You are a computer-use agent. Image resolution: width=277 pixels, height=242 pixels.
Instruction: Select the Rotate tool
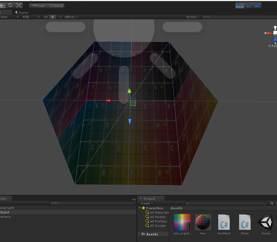pyautogui.click(x=10, y=5)
